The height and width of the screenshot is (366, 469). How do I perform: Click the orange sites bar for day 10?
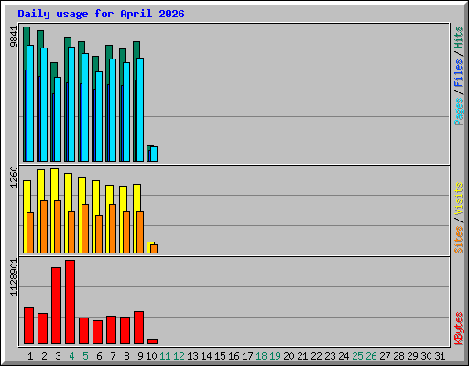click(x=154, y=249)
